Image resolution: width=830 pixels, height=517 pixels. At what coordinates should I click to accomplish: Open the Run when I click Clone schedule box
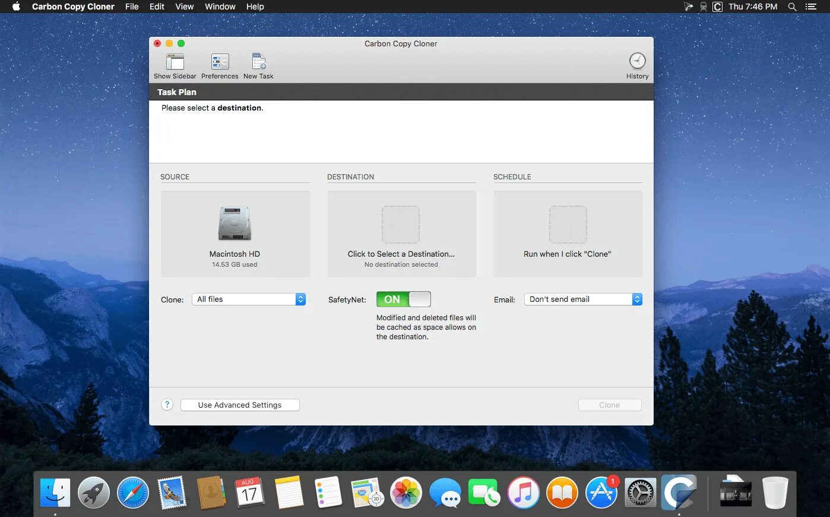point(568,234)
